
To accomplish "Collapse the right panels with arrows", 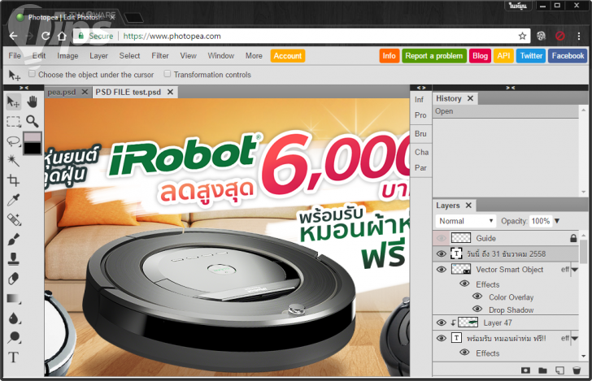I will pos(511,88).
